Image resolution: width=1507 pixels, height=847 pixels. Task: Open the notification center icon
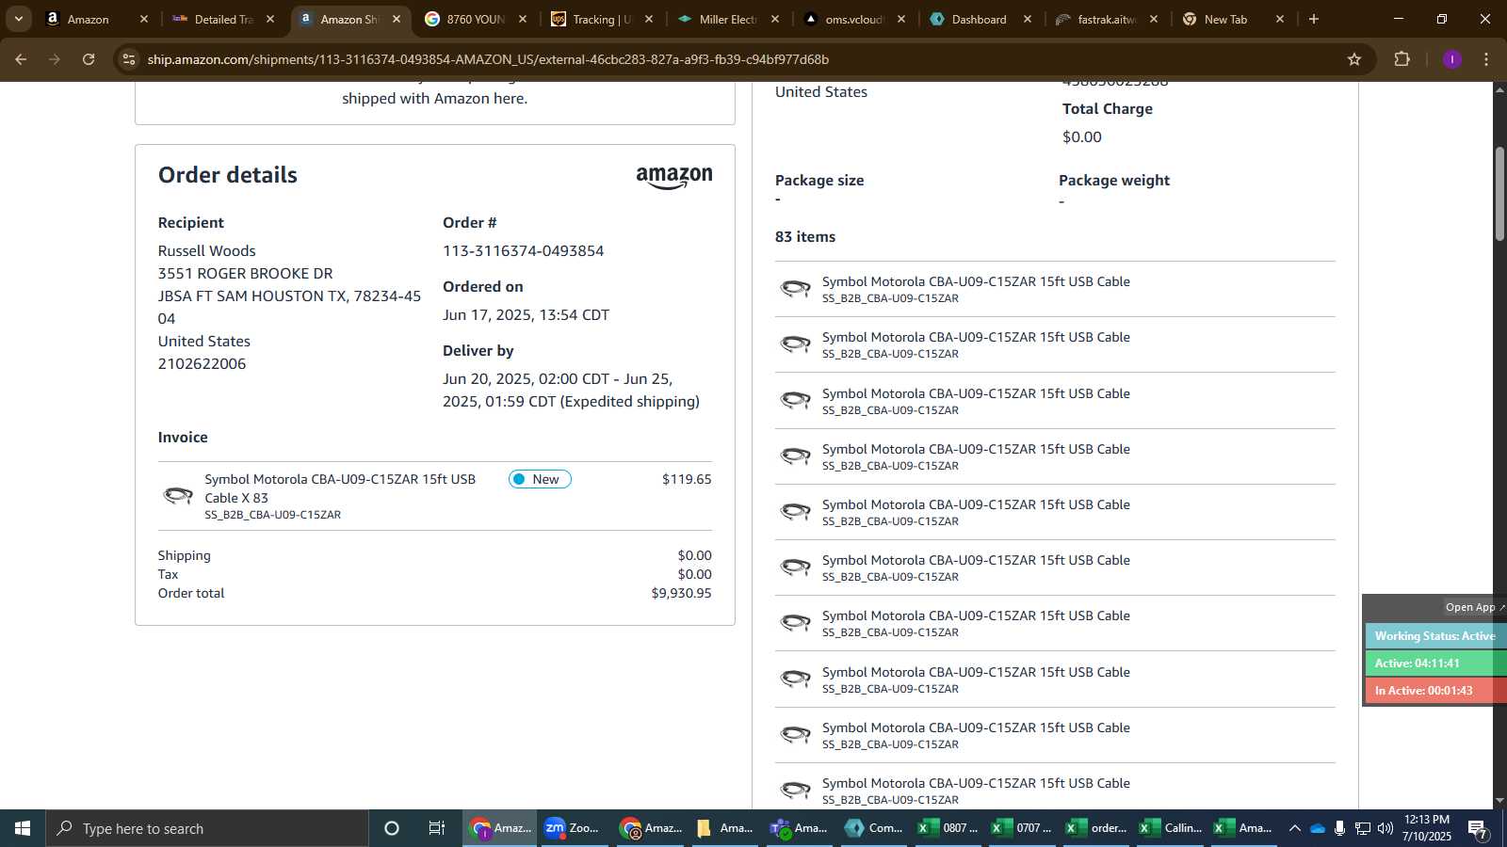point(1480,829)
